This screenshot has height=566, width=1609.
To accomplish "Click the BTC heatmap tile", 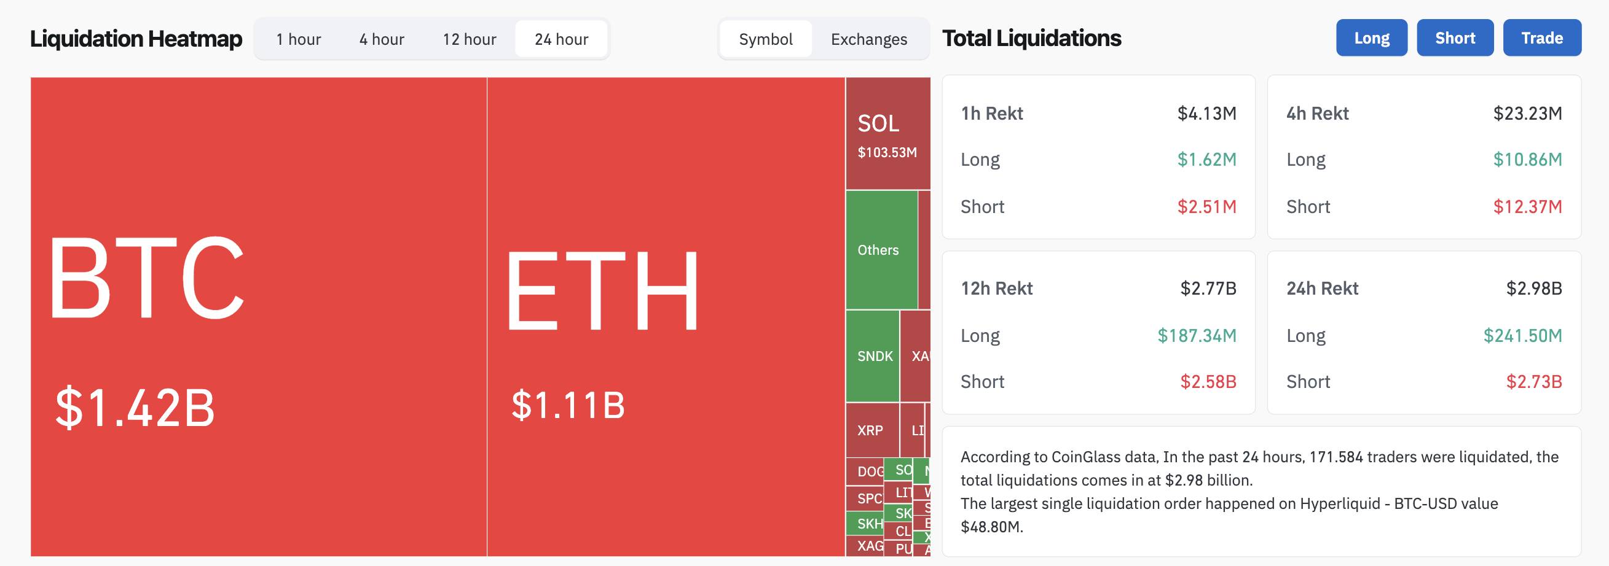I will pos(259,316).
